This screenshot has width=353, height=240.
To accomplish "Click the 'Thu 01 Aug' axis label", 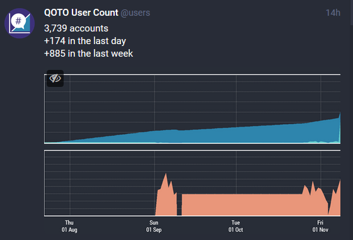I will coord(69,226).
